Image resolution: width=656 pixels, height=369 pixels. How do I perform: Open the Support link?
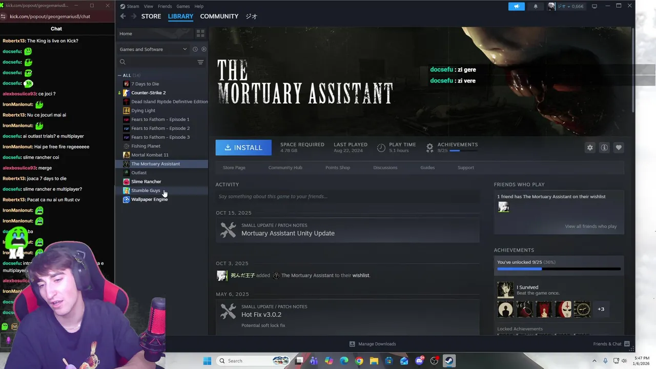pos(465,168)
